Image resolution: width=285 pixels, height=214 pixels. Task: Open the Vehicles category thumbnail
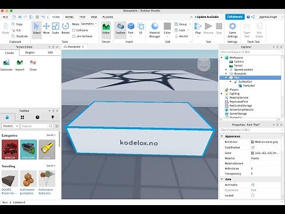click(10, 149)
